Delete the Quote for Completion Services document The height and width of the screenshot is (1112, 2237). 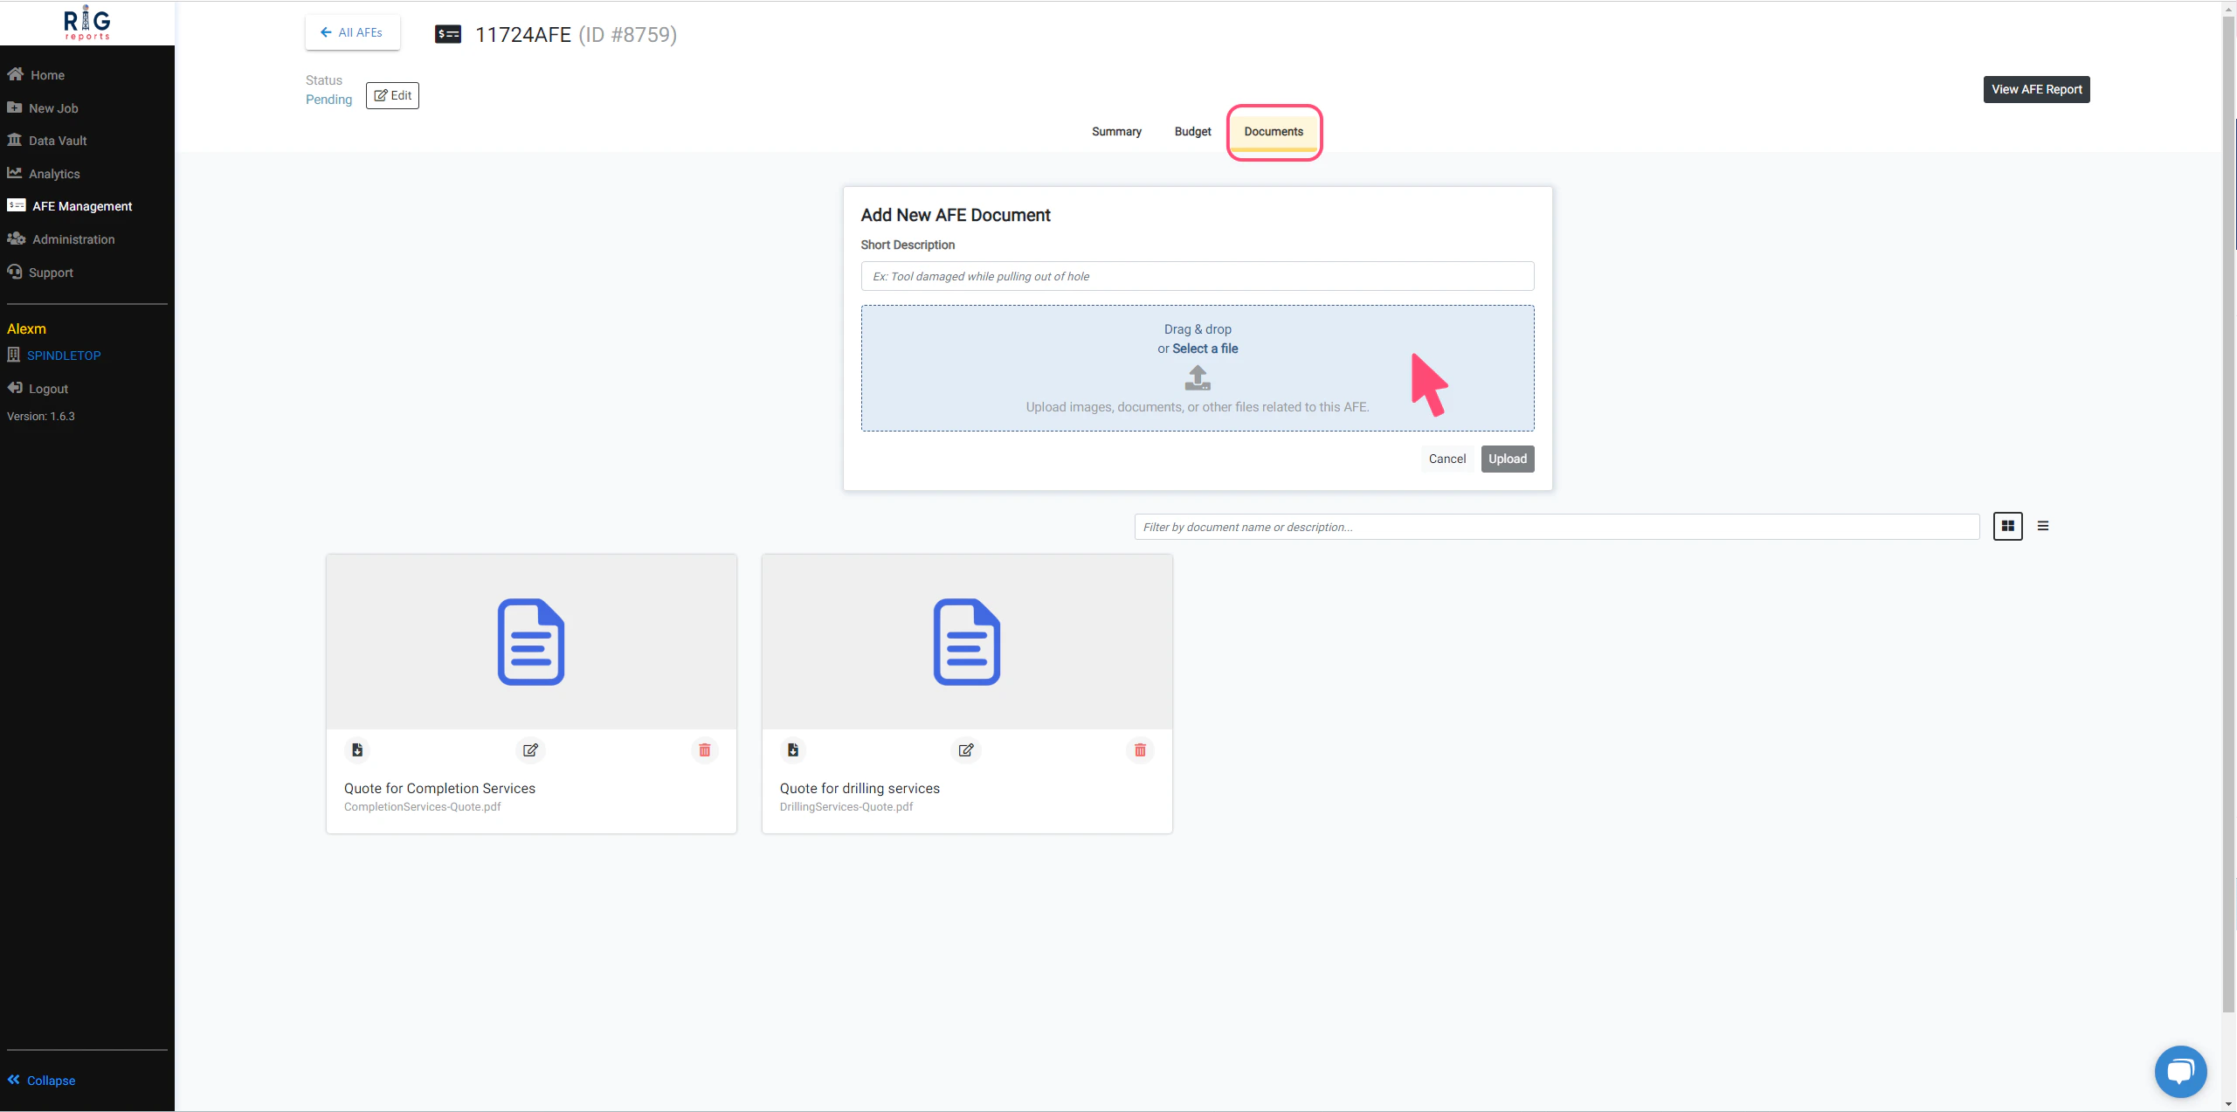[704, 750]
